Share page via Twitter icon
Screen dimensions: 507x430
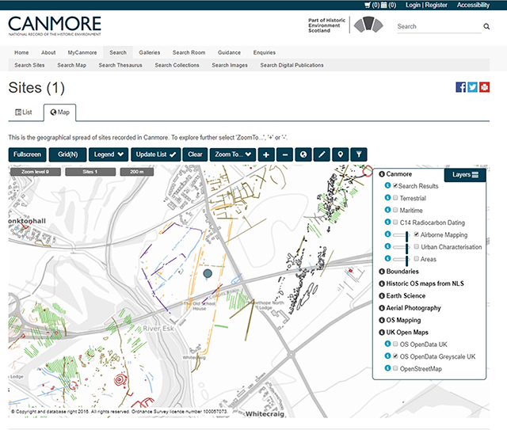click(x=472, y=87)
